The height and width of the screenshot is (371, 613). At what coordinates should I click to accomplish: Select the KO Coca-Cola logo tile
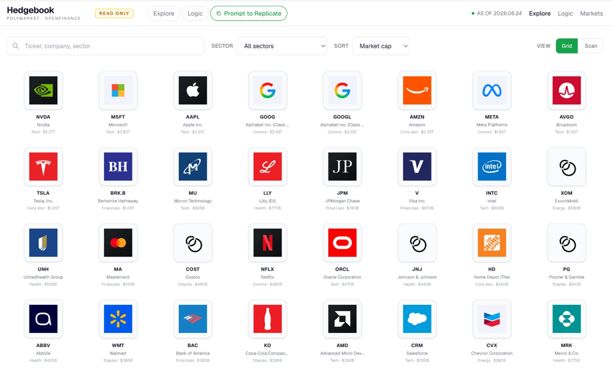coord(267,319)
